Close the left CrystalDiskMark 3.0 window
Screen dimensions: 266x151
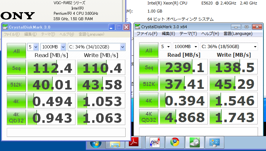126,27
